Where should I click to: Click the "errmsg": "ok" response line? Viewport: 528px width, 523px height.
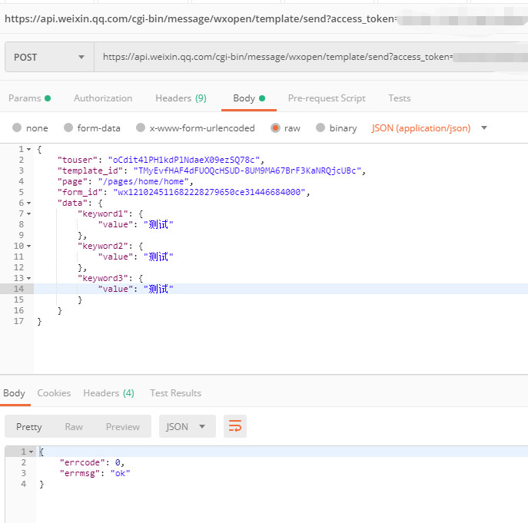click(x=95, y=473)
